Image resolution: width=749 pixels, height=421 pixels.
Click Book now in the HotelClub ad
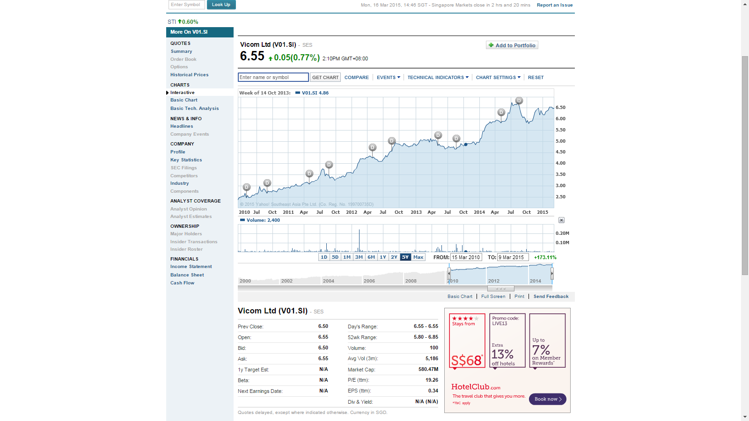point(548,399)
